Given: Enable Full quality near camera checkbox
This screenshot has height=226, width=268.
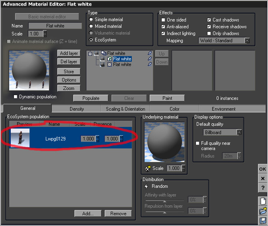Looking at the screenshot, I should coord(198,143).
